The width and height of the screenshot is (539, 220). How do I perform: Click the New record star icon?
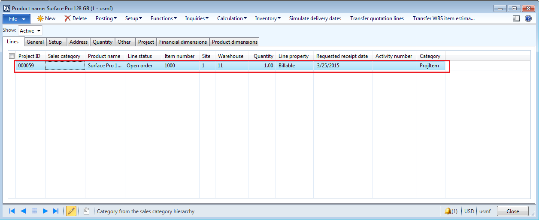click(40, 18)
